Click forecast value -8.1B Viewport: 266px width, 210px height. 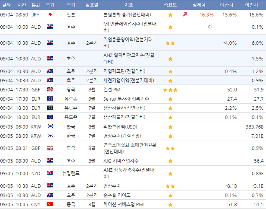(231, 186)
